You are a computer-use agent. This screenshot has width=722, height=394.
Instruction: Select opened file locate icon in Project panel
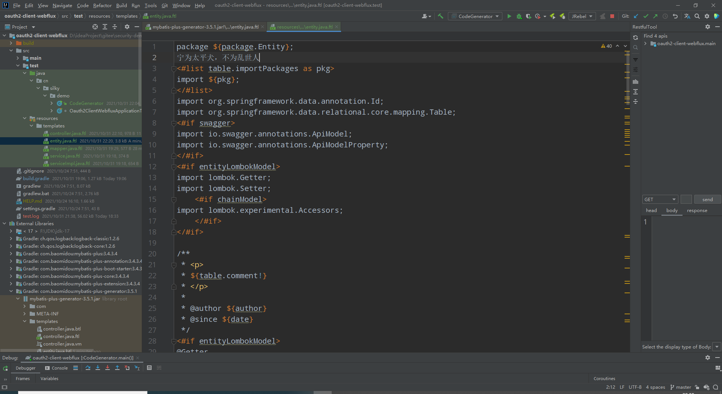pyautogui.click(x=95, y=27)
